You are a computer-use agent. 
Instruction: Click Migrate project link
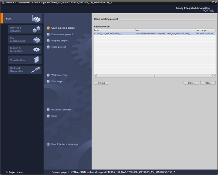(60, 41)
